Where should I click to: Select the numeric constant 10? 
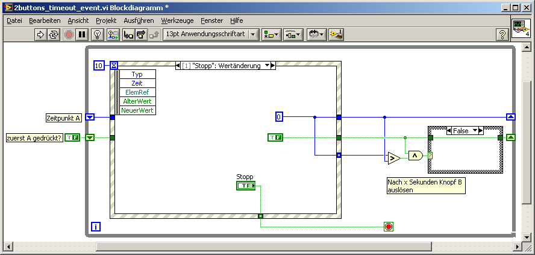[99, 66]
